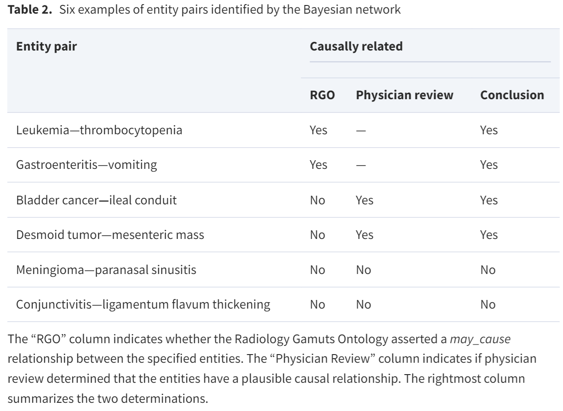Image resolution: width=563 pixels, height=411 pixels.
Task: Click Conclusion No for Conjunctivitis row
Action: tap(488, 305)
